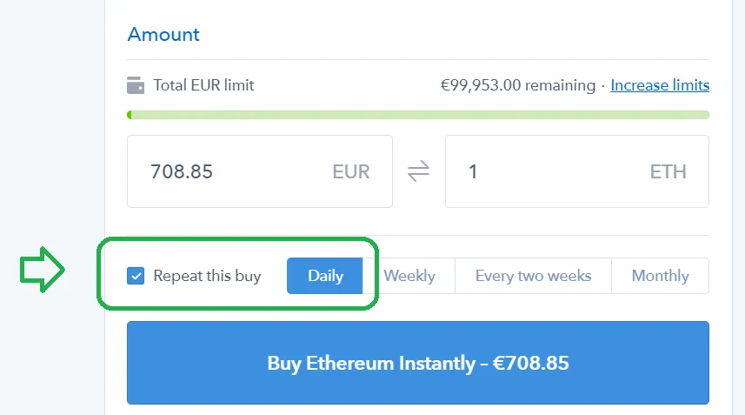Focus the 708.85 EUR amount field
This screenshot has height=415, width=745.
tap(260, 171)
